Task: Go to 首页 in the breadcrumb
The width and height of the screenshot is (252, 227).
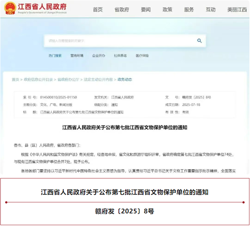Action: tap(15, 79)
